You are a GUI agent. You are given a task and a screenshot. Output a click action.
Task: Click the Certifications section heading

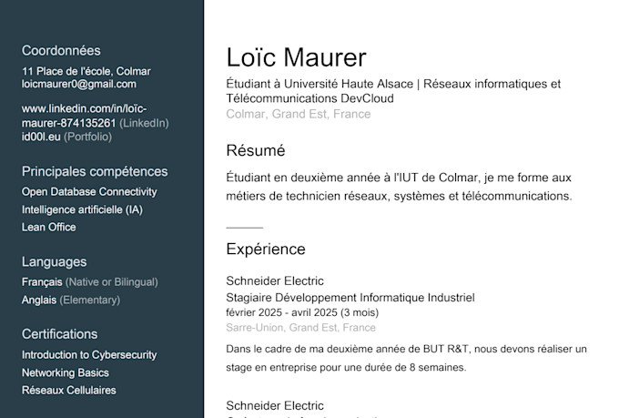coord(59,334)
